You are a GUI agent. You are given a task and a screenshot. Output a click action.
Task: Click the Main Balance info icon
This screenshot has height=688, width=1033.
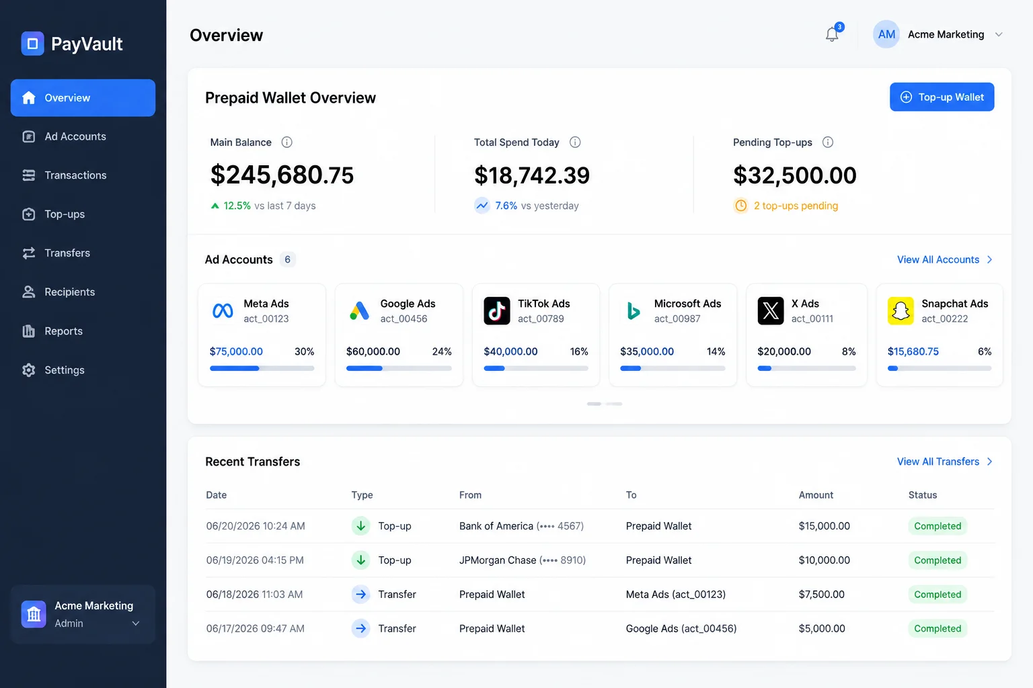coord(286,142)
